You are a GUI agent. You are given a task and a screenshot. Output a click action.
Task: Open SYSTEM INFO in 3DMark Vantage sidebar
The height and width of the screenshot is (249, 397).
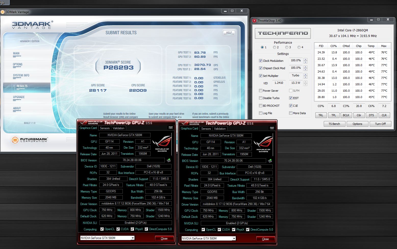tap(21, 76)
